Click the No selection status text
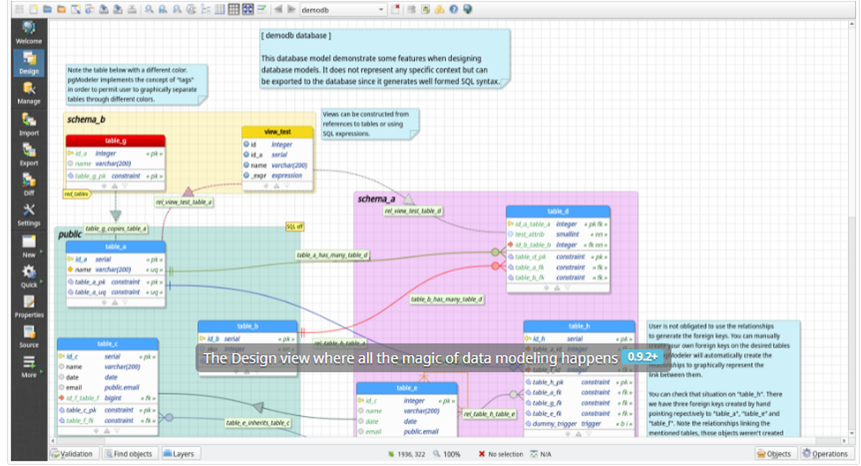 tap(501, 455)
